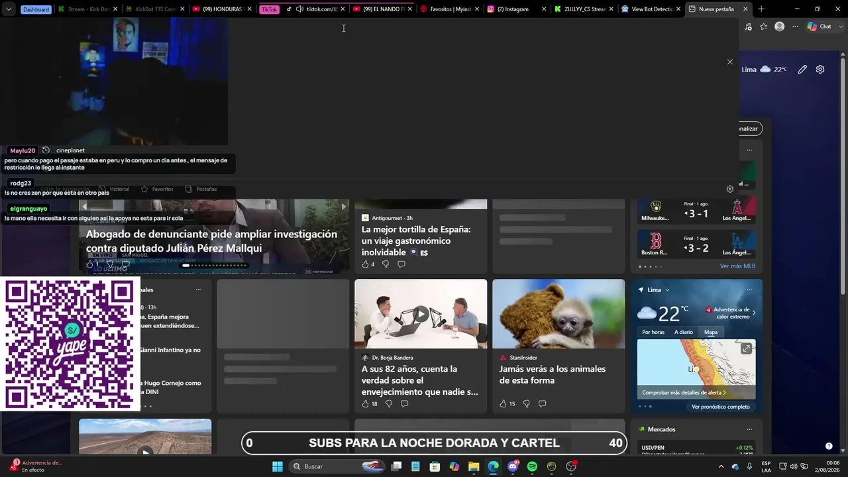Open Jamás verás a los animales article
This screenshot has height=477, width=848.
tap(553, 374)
